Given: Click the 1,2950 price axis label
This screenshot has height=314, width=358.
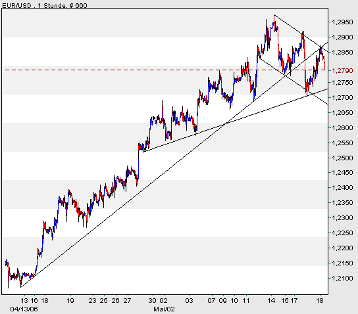Looking at the screenshot, I should [342, 22].
